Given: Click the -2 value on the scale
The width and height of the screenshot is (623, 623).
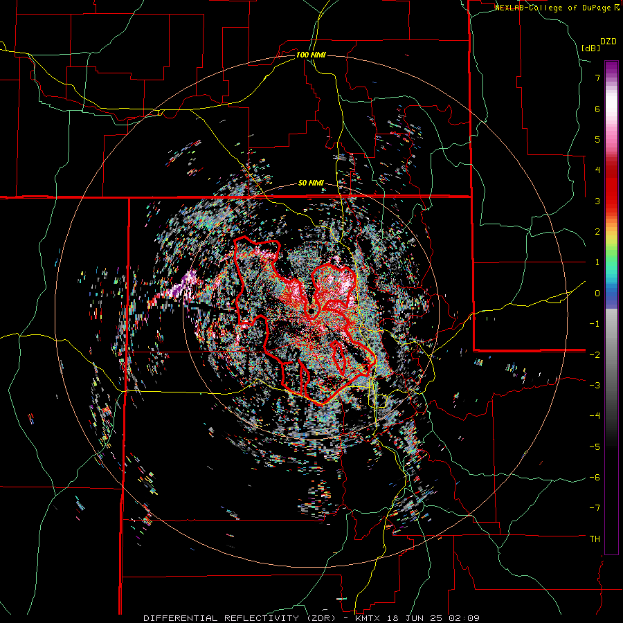Looking at the screenshot, I should 595,354.
